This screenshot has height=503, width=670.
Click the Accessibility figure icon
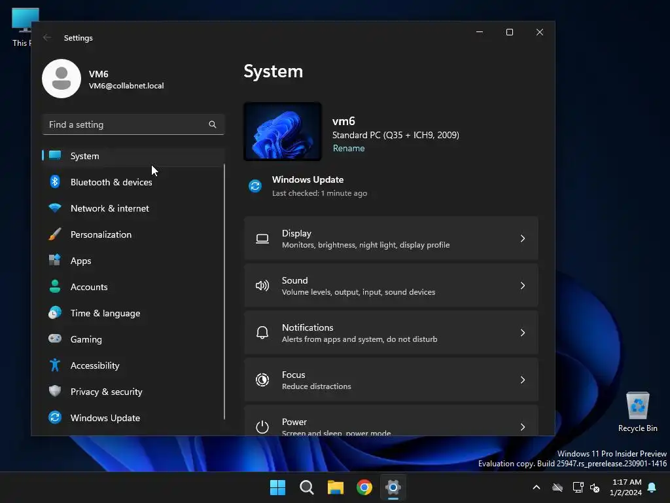(55, 365)
